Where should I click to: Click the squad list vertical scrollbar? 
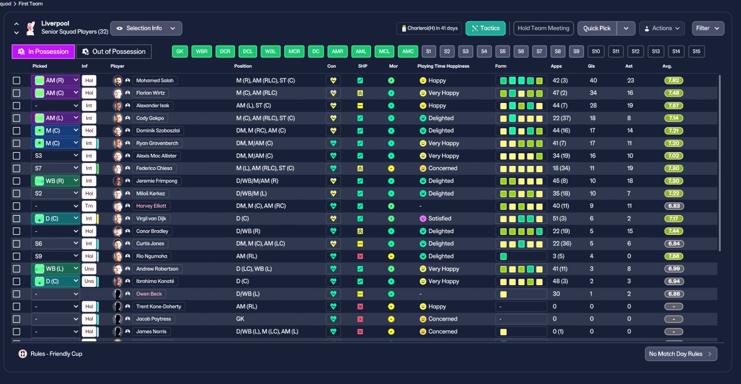tap(720, 162)
